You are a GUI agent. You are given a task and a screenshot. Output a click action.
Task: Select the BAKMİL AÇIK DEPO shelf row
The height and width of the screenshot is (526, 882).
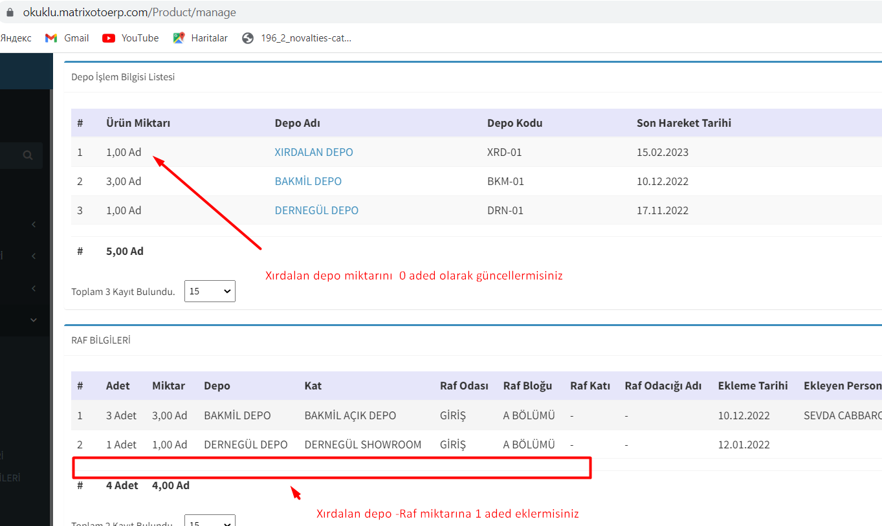(350, 415)
